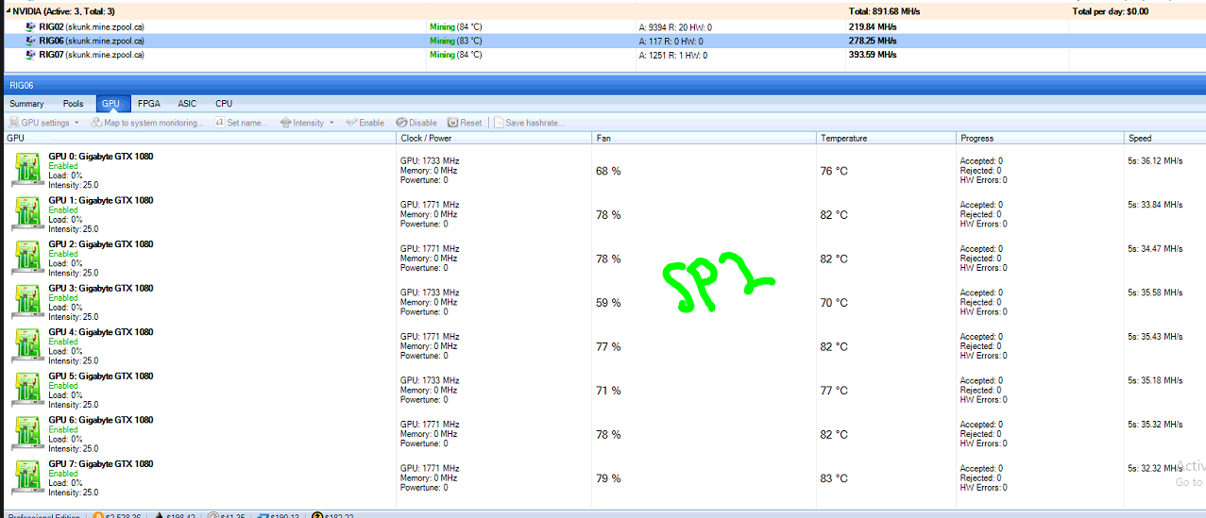Collapse the NVIDIA miner group
Viewport: 1206px width, 518px height.
(x=8, y=11)
